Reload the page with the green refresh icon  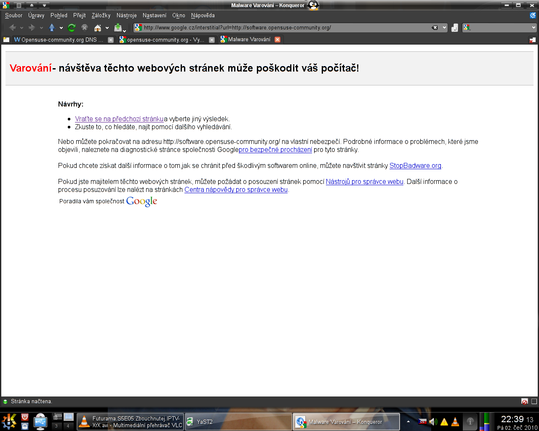coord(72,28)
